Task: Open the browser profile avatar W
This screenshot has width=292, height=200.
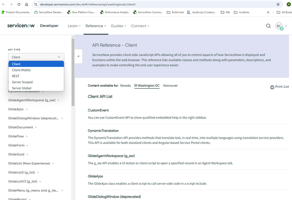Action: [289, 4]
